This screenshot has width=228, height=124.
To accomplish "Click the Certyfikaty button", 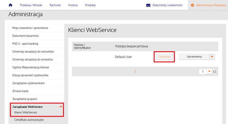I will (x=164, y=57).
